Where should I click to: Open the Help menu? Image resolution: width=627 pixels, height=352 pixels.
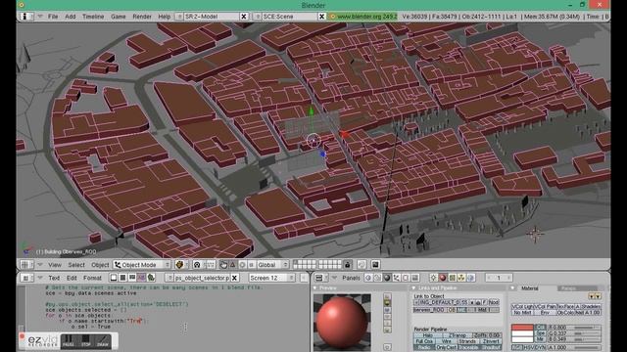(x=164, y=17)
